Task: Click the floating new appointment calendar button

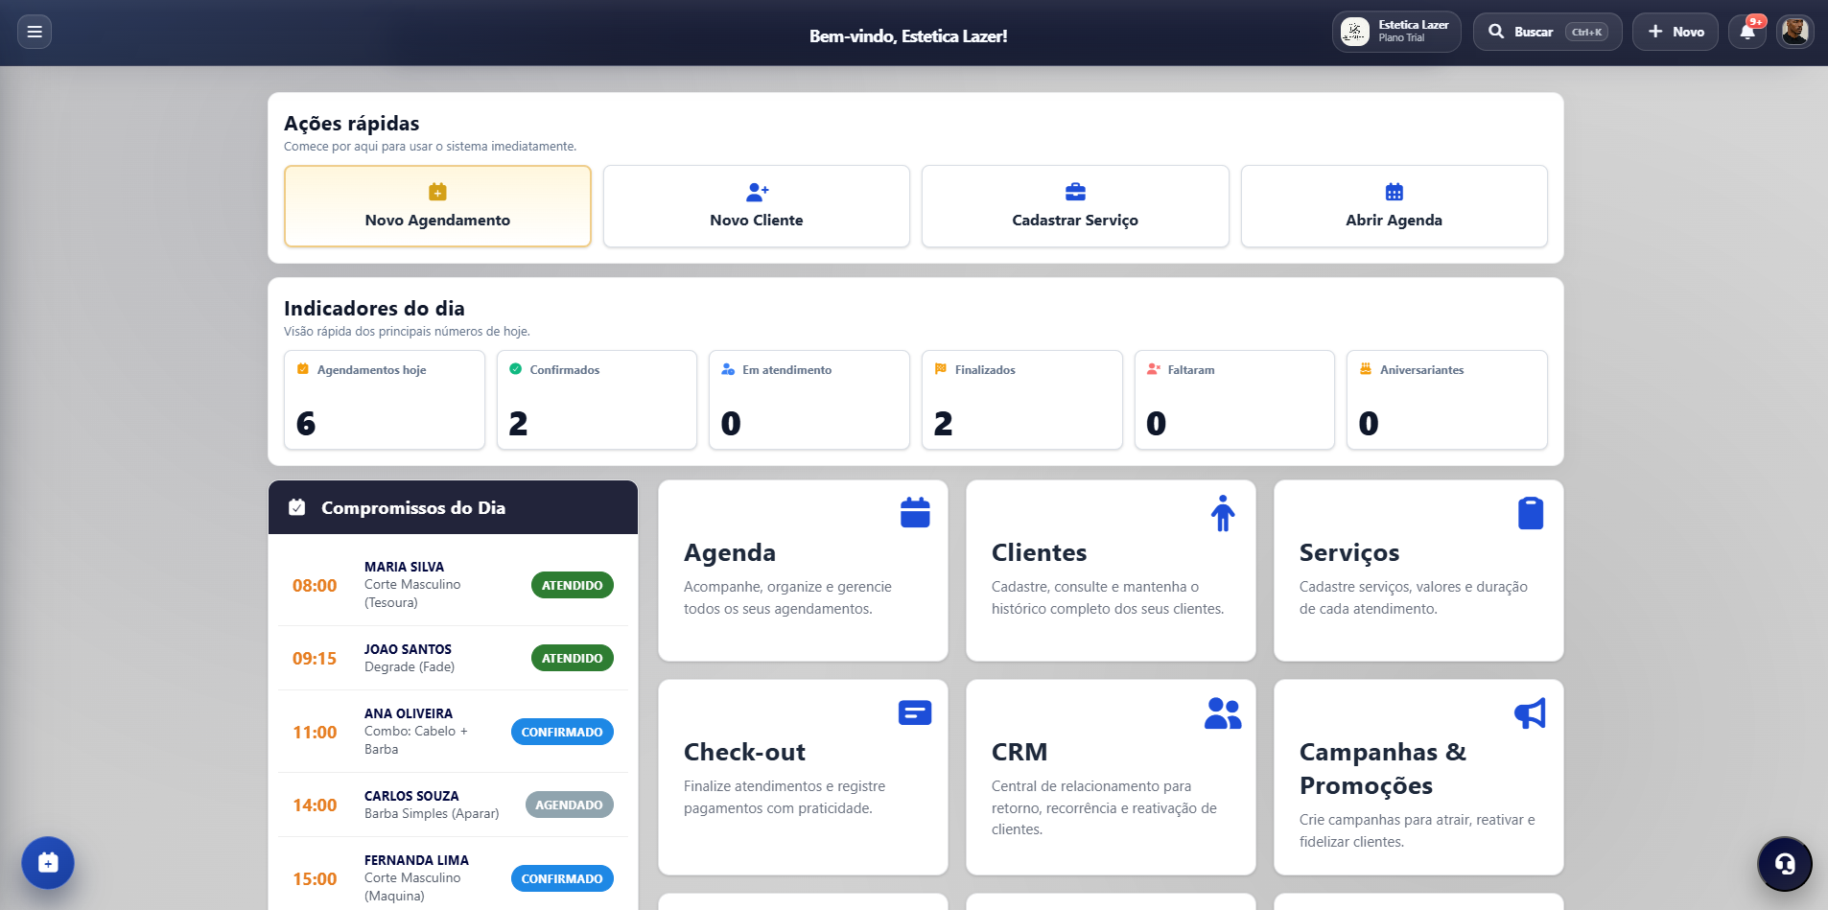Action: coord(48,863)
